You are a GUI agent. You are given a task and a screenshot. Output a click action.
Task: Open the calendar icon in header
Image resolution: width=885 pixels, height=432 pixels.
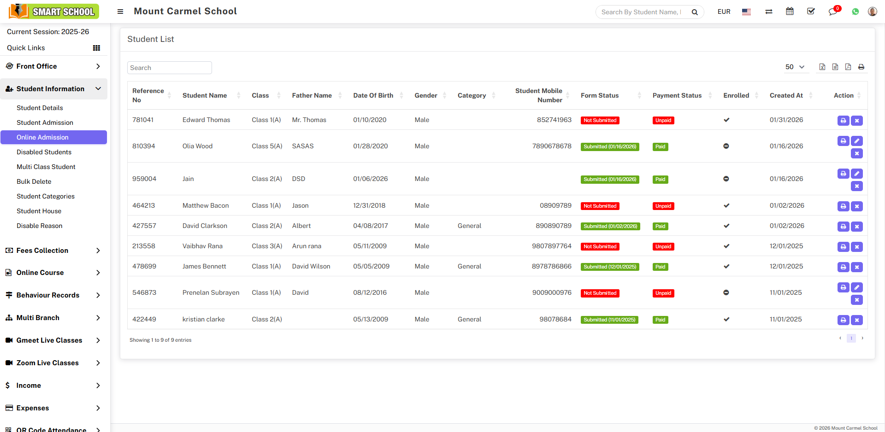pyautogui.click(x=790, y=12)
